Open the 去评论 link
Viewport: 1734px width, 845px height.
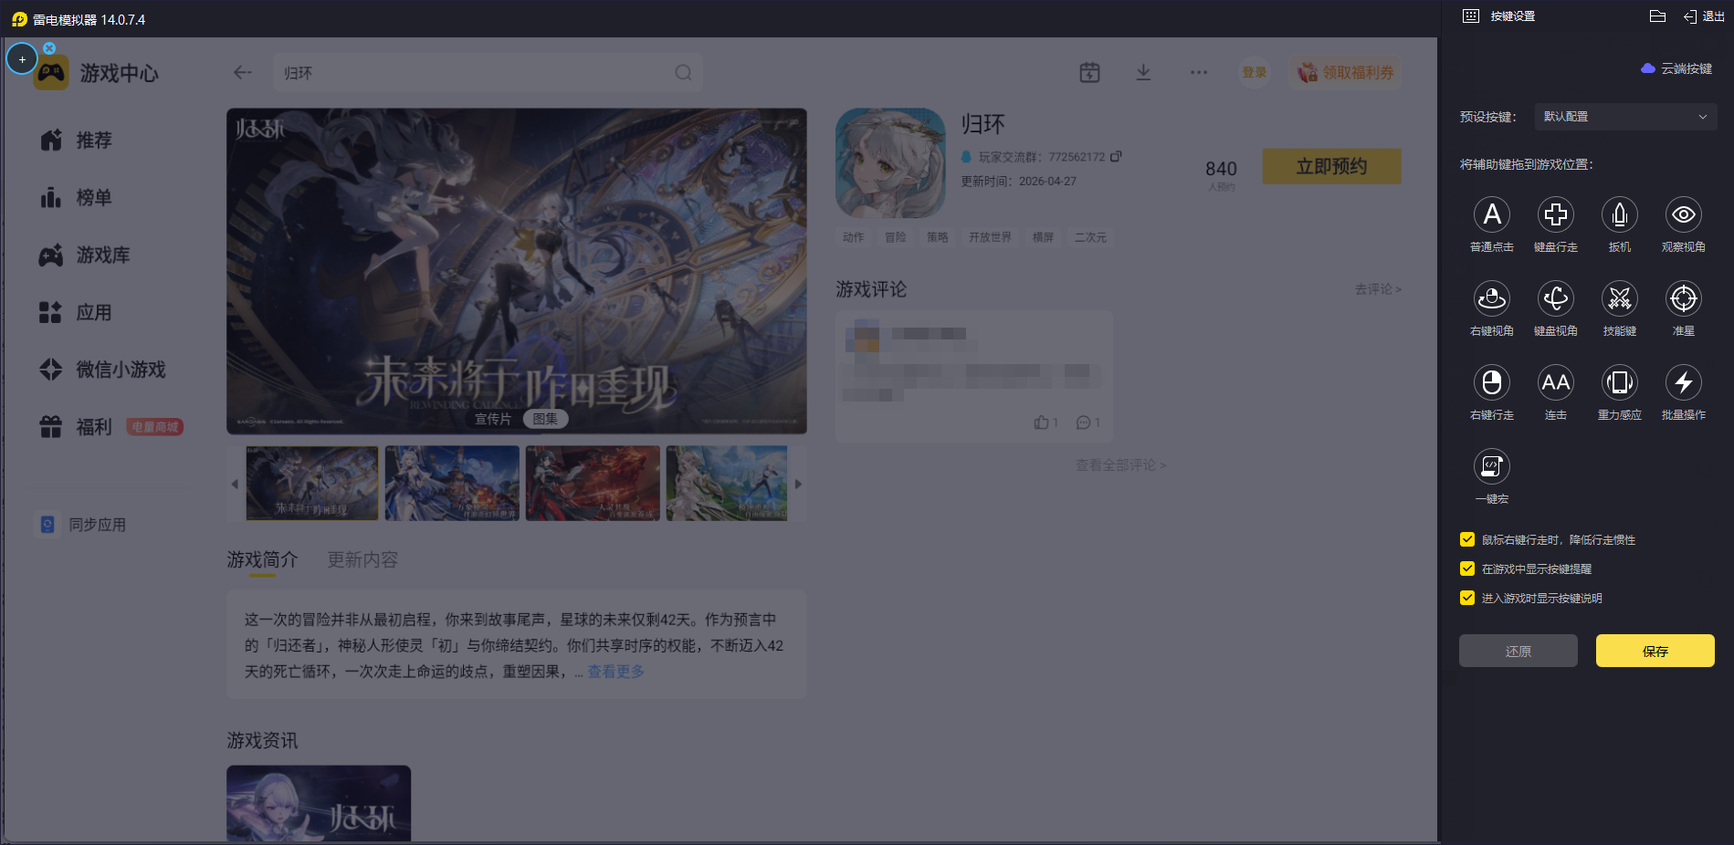click(x=1377, y=289)
